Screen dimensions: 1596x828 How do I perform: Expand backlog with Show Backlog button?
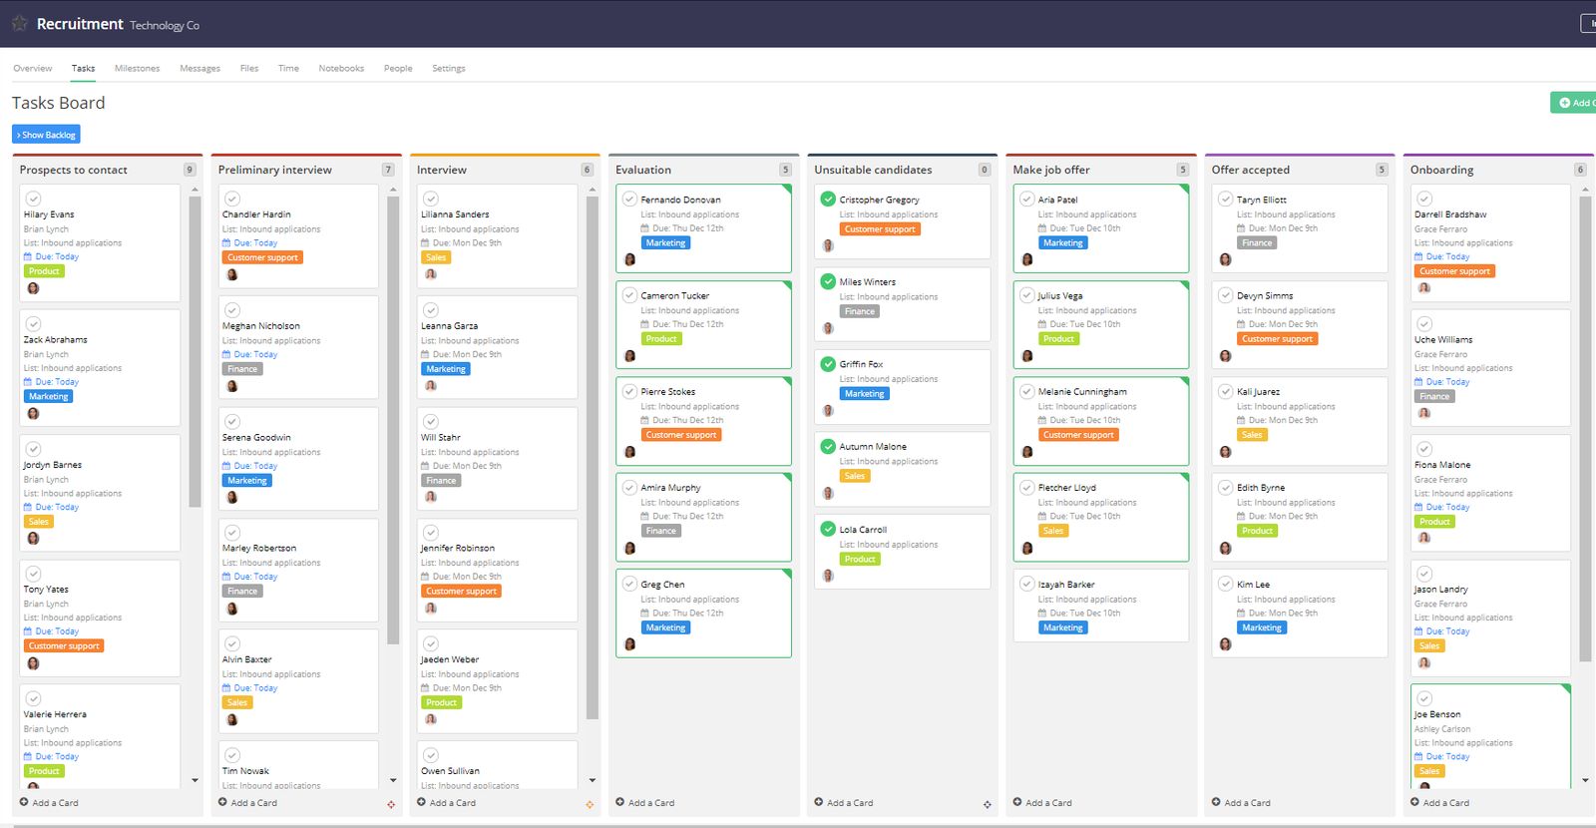tap(46, 135)
